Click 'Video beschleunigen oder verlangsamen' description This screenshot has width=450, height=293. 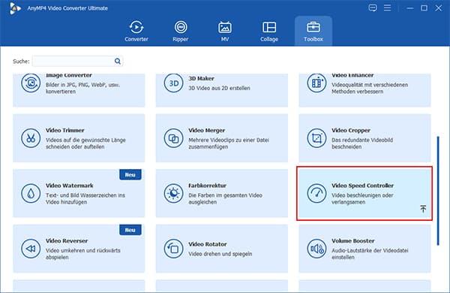(362, 198)
